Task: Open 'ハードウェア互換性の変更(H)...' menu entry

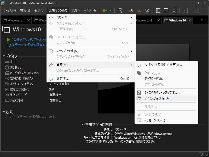Action: 163,65
